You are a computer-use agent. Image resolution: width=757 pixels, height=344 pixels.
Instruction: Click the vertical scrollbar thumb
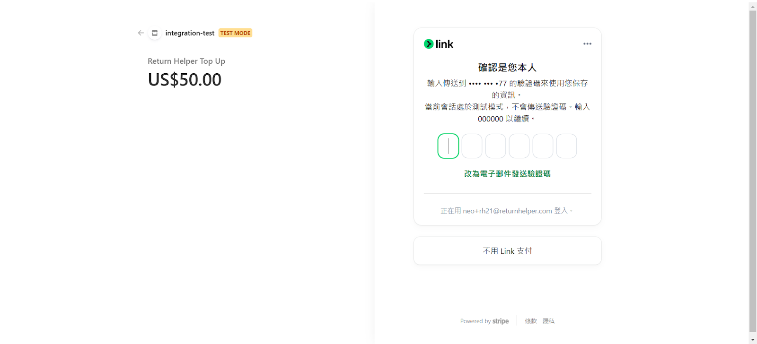(753, 170)
